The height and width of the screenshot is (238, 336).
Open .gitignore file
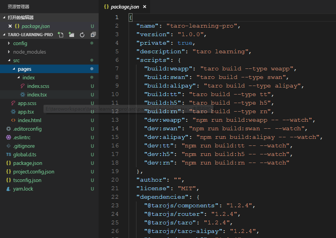(49, 146)
